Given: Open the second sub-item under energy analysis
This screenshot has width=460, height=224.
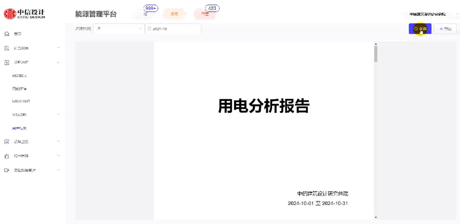Looking at the screenshot, I should coord(19,89).
